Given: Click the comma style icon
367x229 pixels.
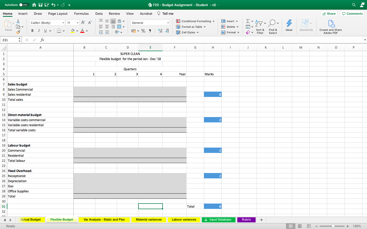Looking at the screenshot, I should coord(150,31).
